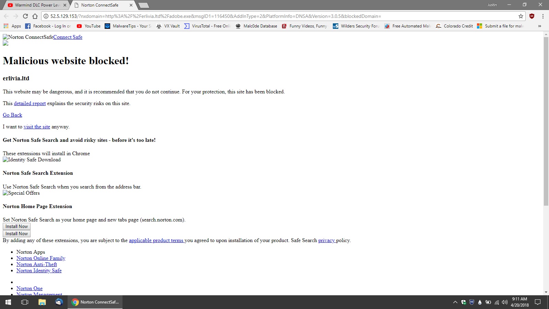Open Windows Defender shield tray icon

click(x=464, y=302)
